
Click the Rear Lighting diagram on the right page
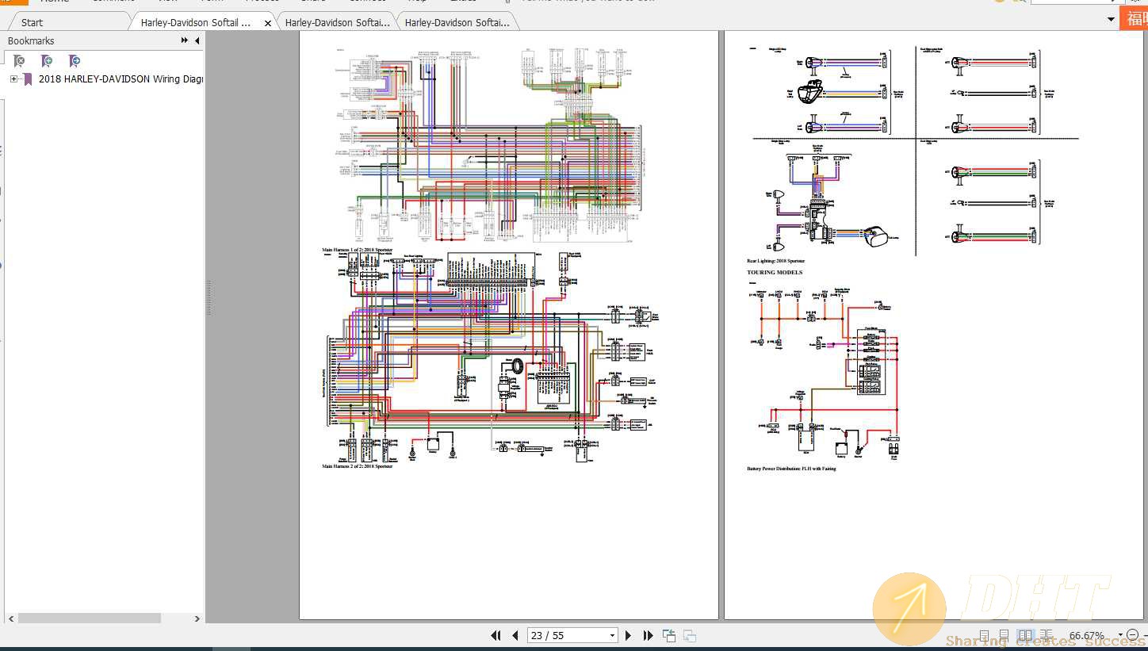[x=913, y=151]
